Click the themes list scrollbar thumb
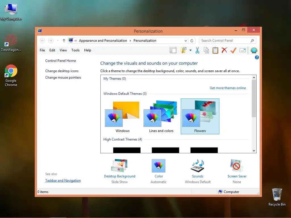Image resolution: width=291 pixels, height=218 pixels. [x=254, y=98]
